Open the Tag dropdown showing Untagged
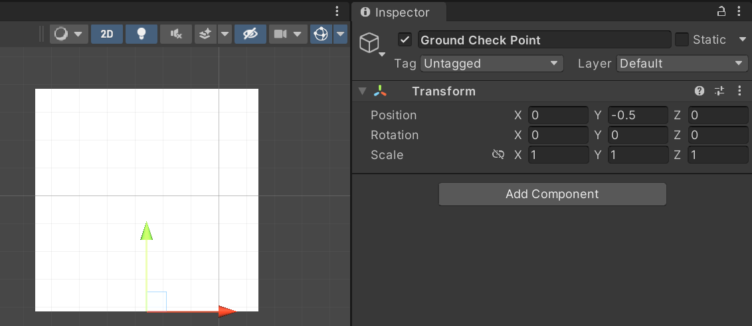 point(492,63)
